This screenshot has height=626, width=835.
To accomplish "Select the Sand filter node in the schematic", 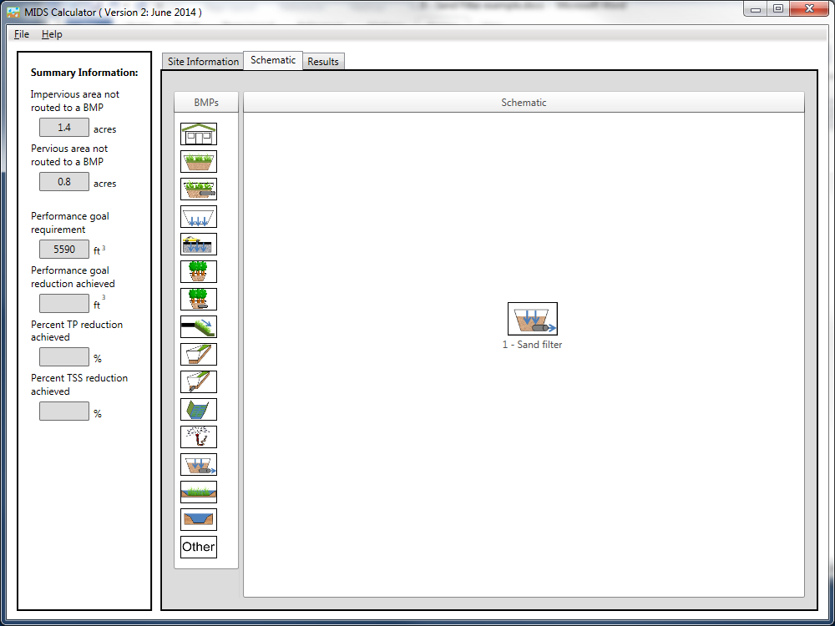I will point(532,318).
